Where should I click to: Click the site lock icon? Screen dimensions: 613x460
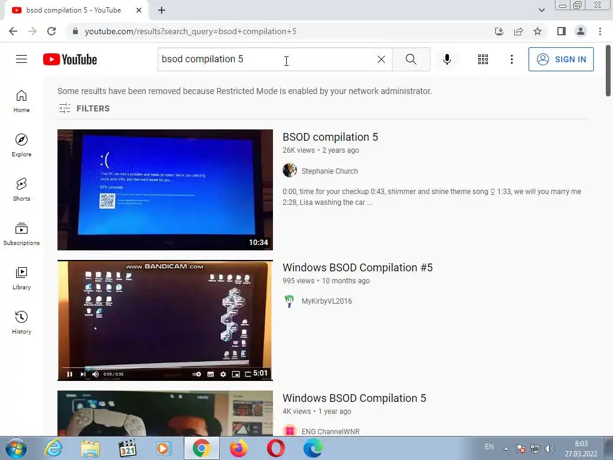point(75,31)
